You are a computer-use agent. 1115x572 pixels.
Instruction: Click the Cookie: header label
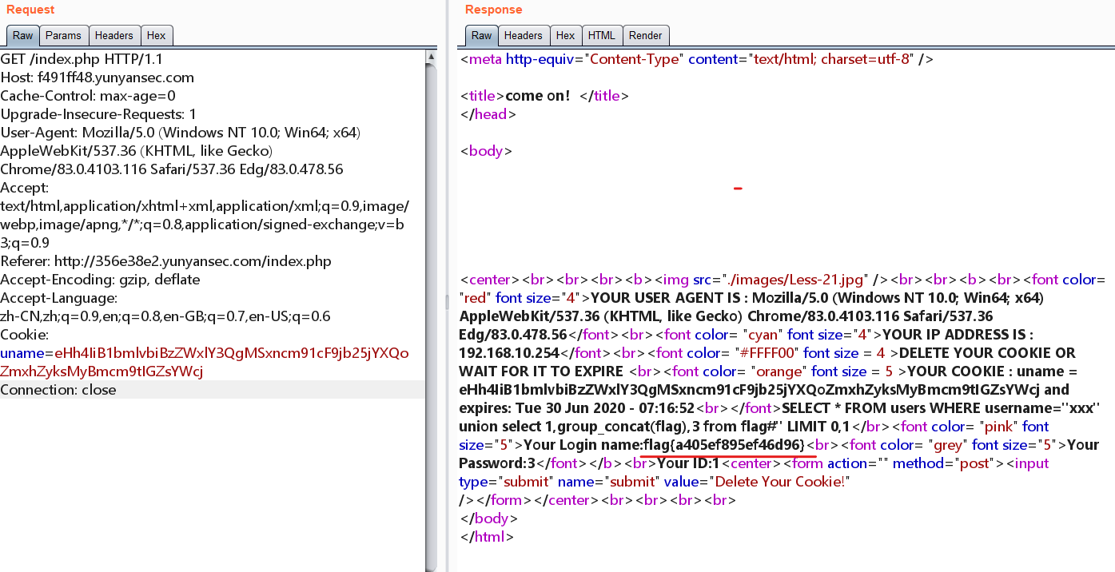click(25, 335)
